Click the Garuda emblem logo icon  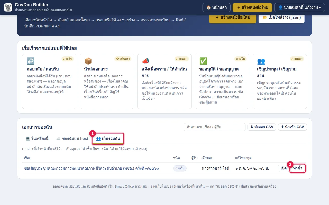pos(8,7)
